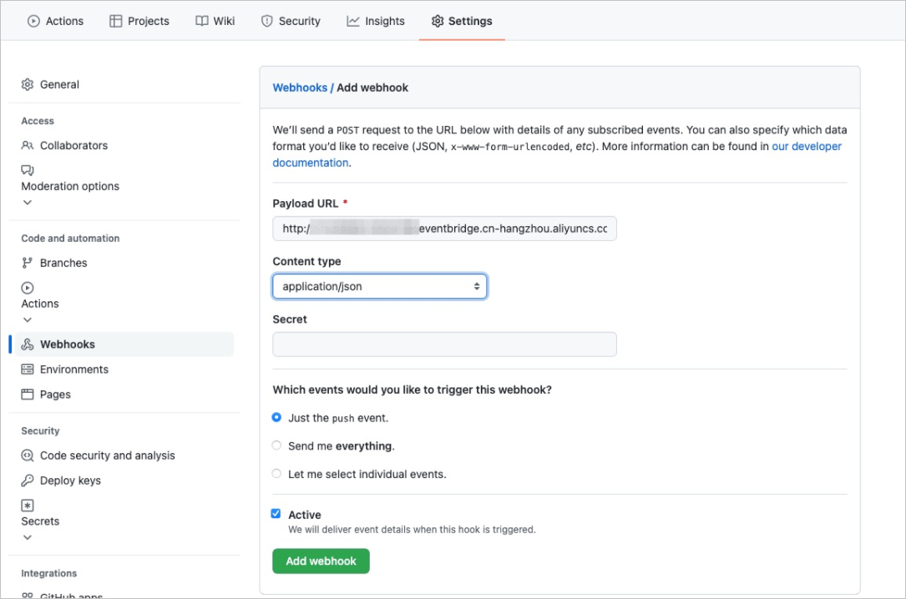This screenshot has width=906, height=599.
Task: Click the Environments icon in sidebar
Action: [28, 370]
